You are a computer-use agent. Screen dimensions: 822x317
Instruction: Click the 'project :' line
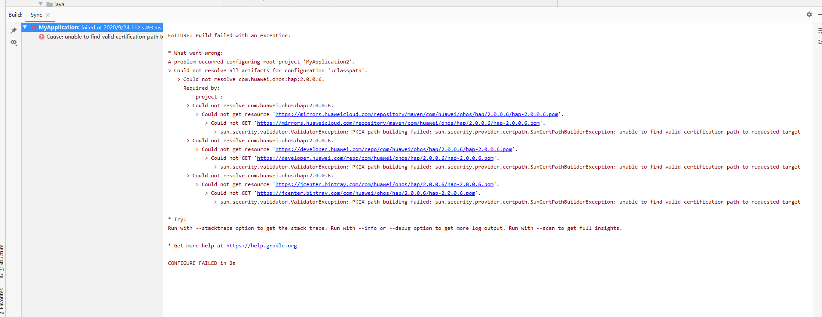[x=209, y=97]
